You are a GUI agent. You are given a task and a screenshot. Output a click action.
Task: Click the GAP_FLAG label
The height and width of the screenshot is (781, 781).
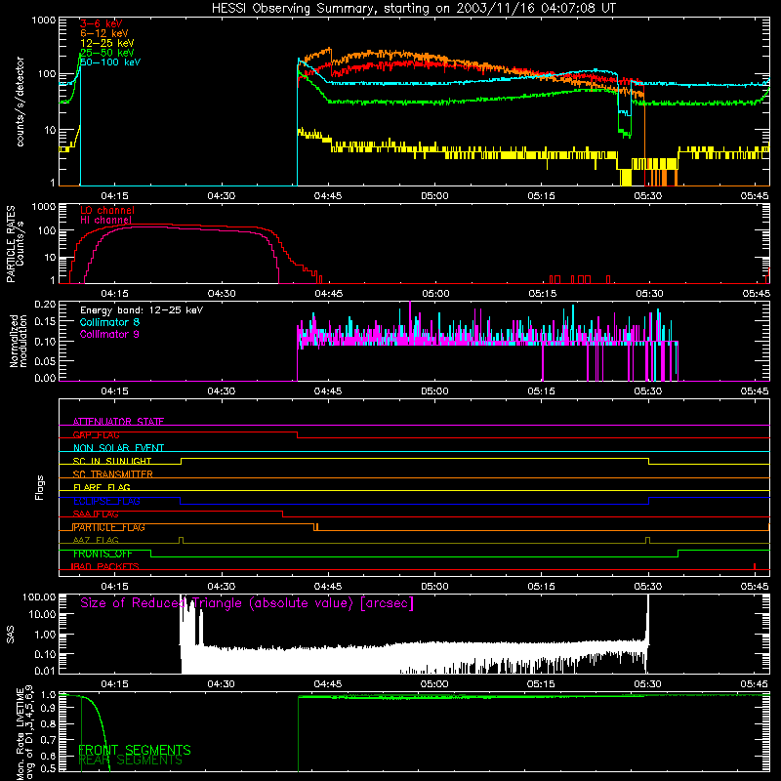(x=96, y=434)
